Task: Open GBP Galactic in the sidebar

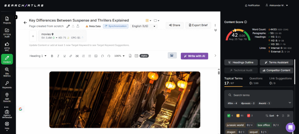Action: coord(7,98)
